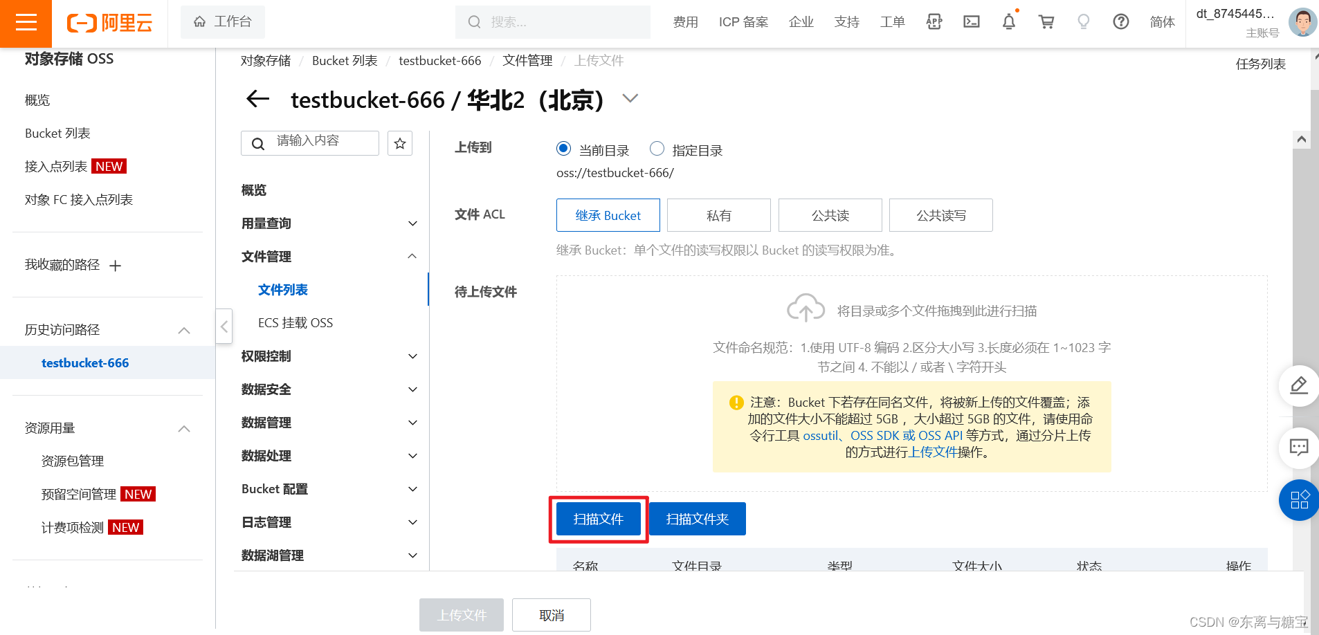Open the 工单 menu
The image size is (1319, 635).
(892, 22)
